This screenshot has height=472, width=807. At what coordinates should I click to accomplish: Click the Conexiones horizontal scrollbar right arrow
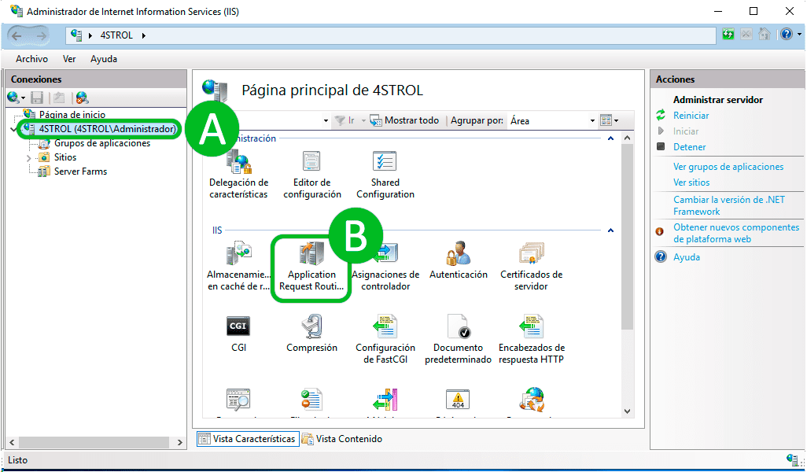tap(179, 442)
